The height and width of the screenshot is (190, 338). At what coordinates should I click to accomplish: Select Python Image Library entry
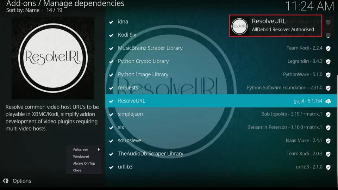point(221,74)
